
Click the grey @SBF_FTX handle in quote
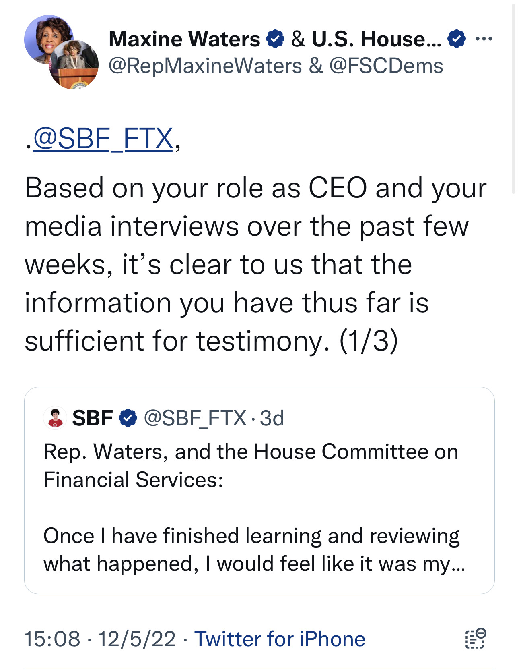click(195, 418)
